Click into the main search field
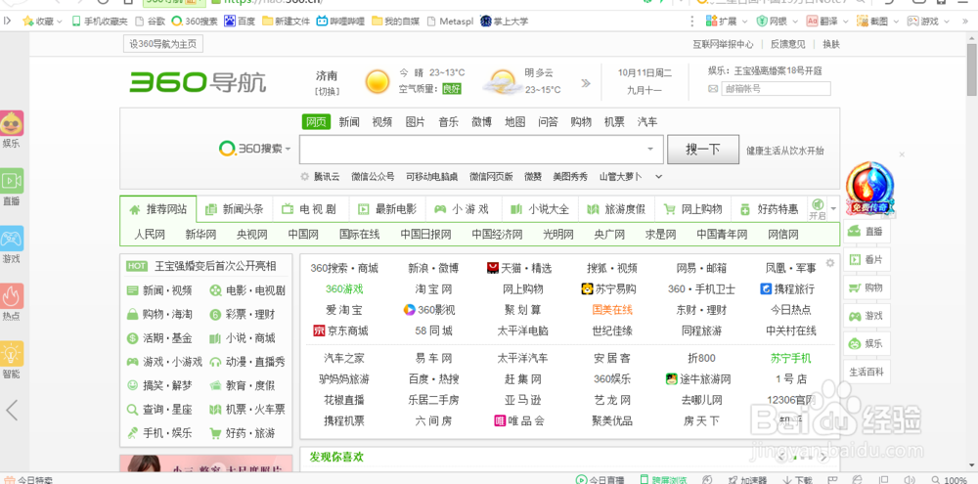Viewport: 978px width, 484px height. (480, 149)
